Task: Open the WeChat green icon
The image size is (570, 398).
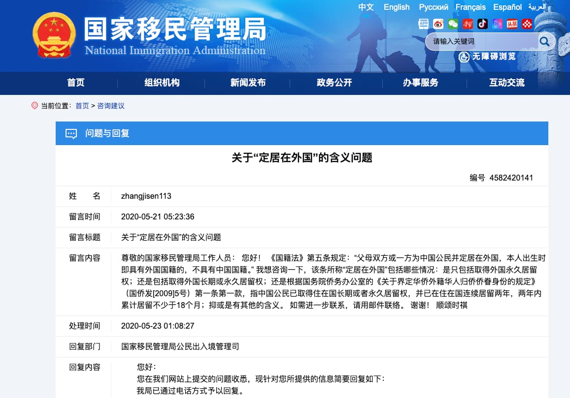Action: point(453,24)
